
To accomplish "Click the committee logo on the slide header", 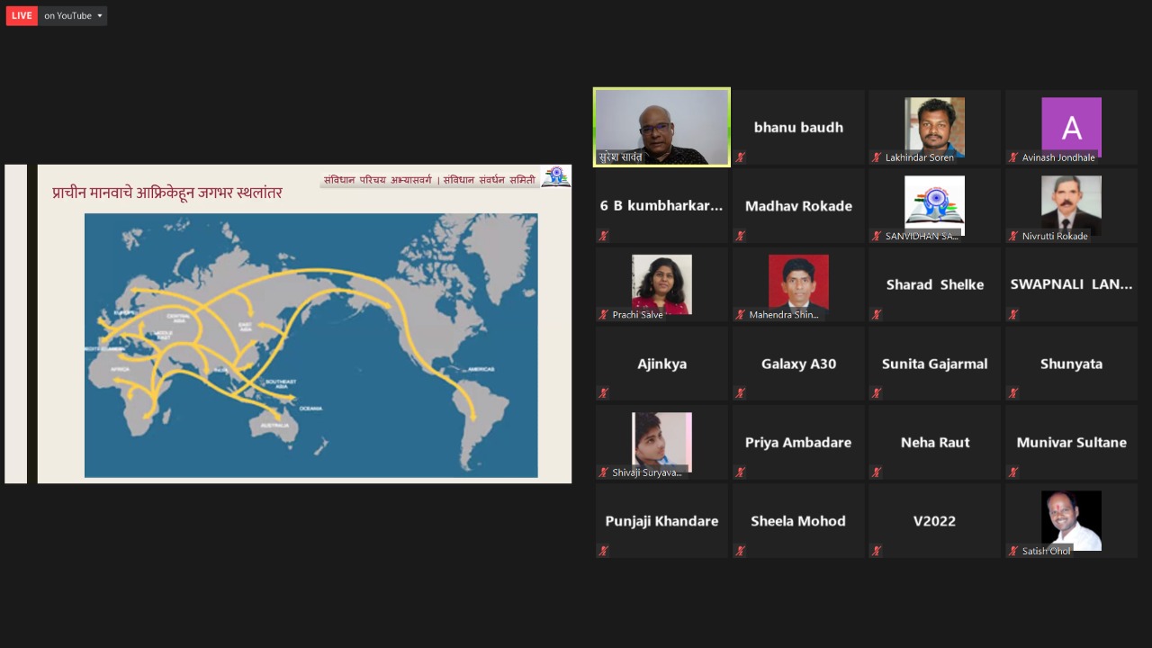I will [555, 176].
